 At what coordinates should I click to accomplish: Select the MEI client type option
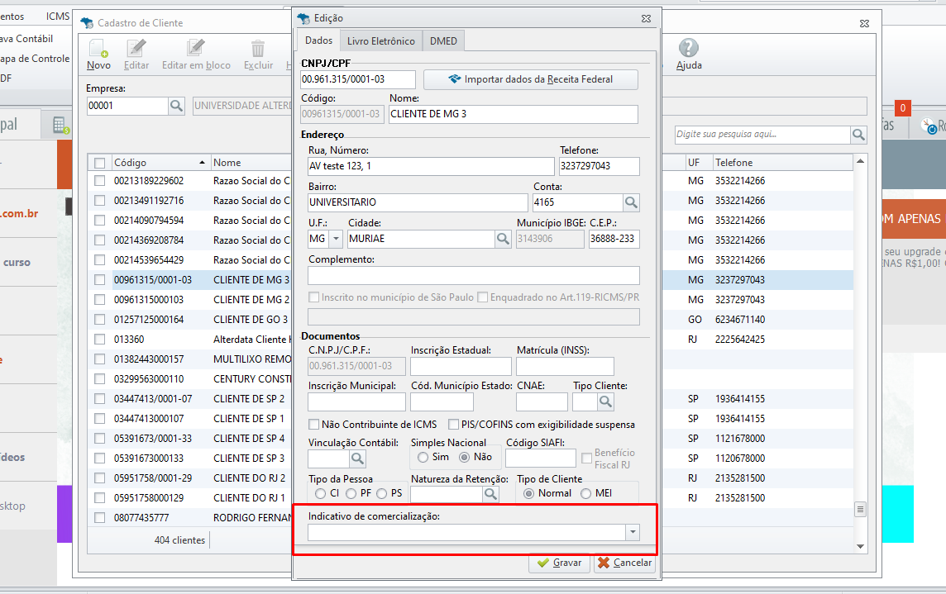[585, 493]
